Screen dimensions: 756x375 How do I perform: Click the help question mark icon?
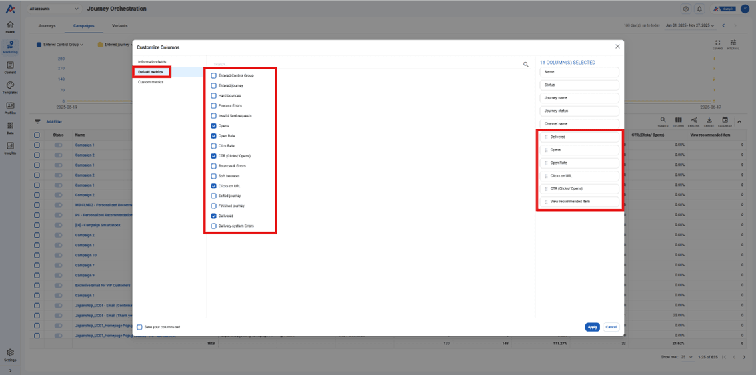685,9
